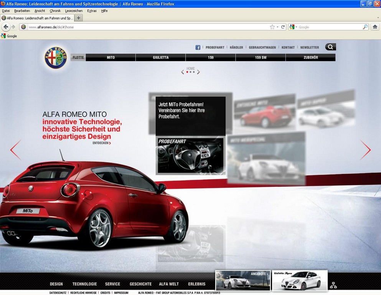Open the Extras menu

(x=92, y=11)
